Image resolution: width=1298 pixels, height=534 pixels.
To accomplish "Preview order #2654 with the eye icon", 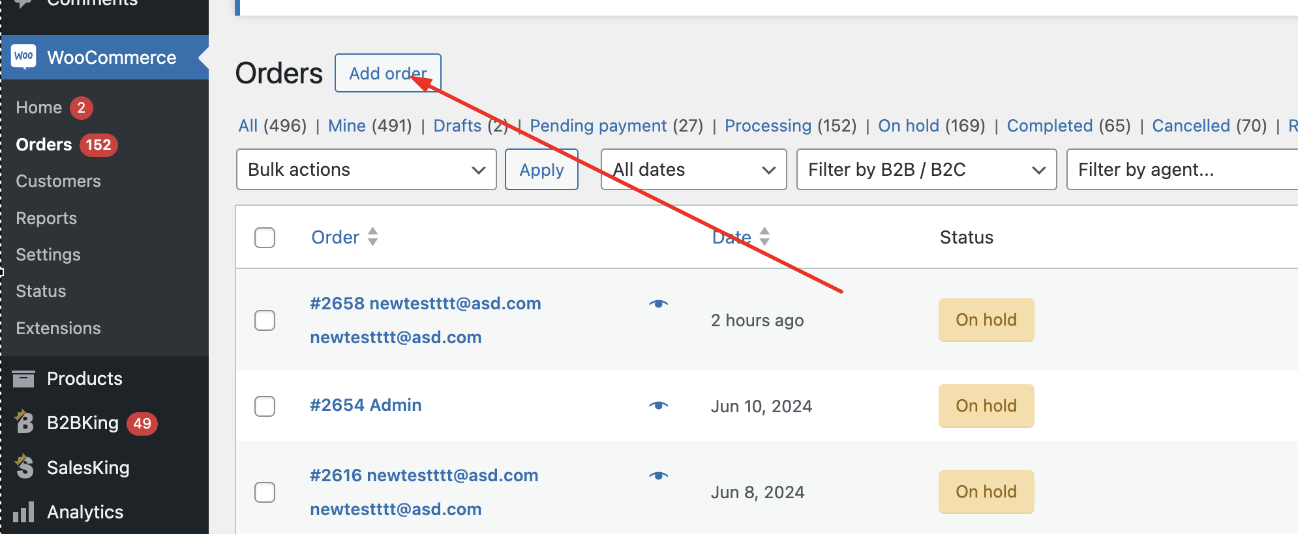I will click(x=659, y=405).
